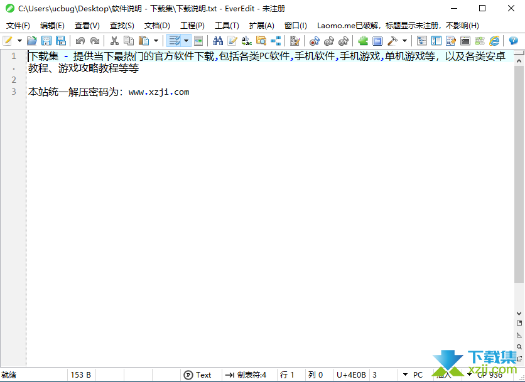Click the highlighter page marker icon
The width and height of the screenshot is (525, 382).
click(x=232, y=41)
